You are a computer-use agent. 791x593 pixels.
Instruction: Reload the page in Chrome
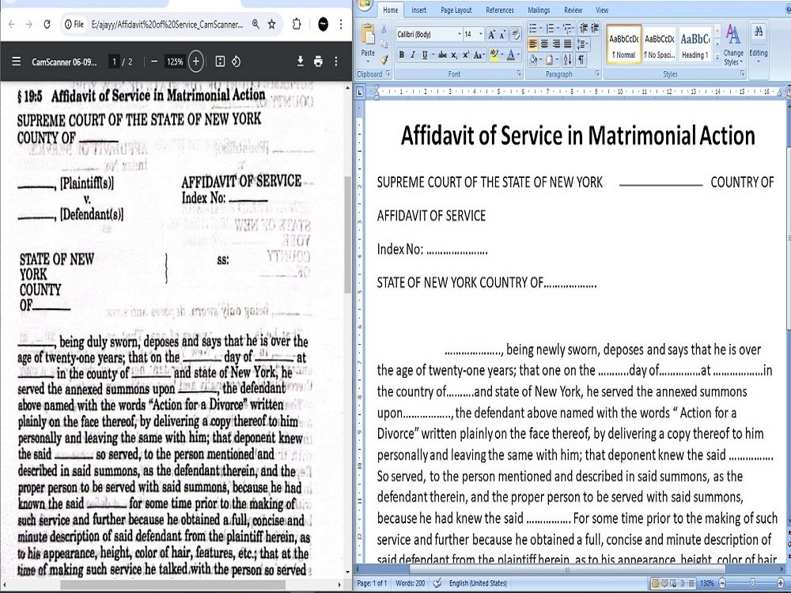tap(47, 25)
